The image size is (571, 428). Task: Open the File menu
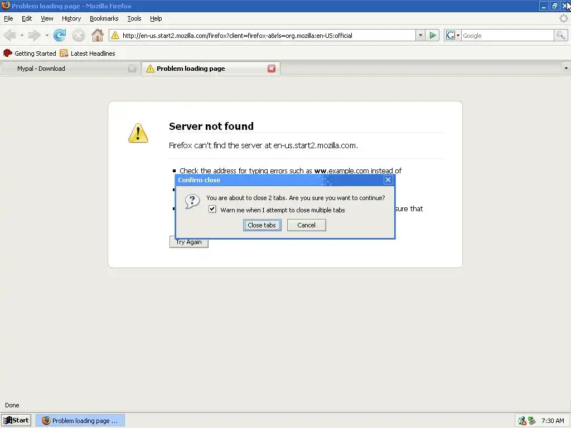[8, 18]
